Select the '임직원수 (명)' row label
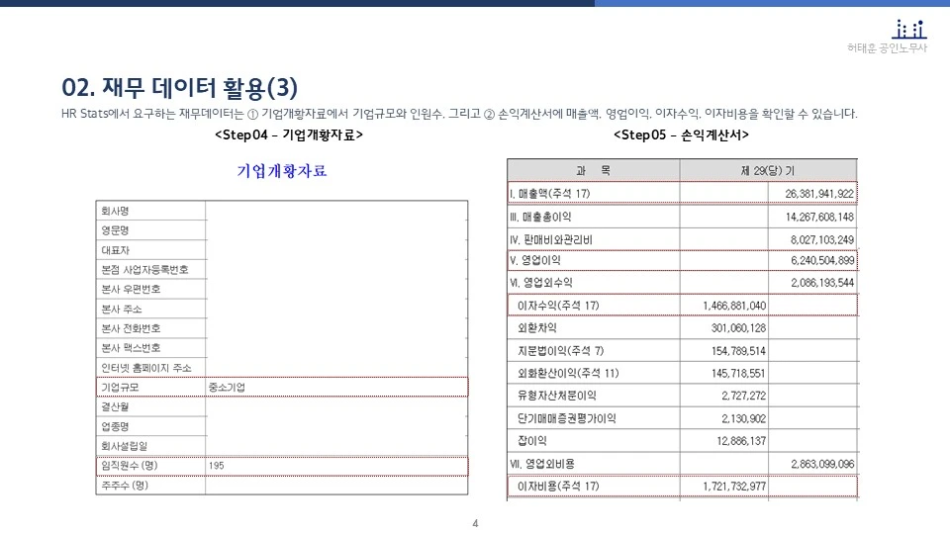 [129, 465]
